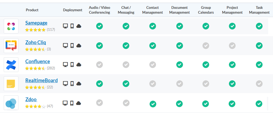
Task: Click the Confluence logo thumbnail
Action: (11, 65)
